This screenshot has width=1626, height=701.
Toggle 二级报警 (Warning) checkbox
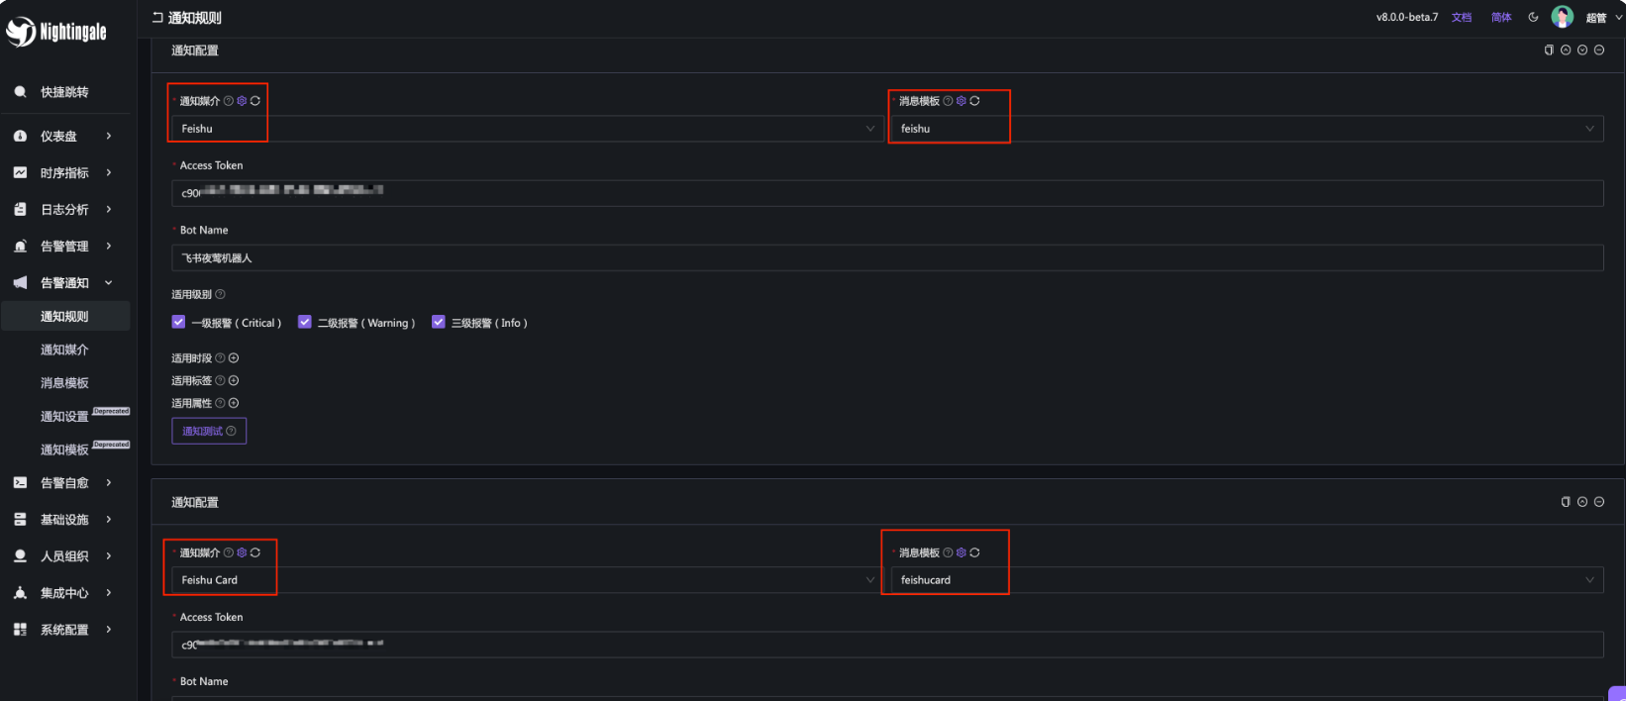(x=305, y=322)
